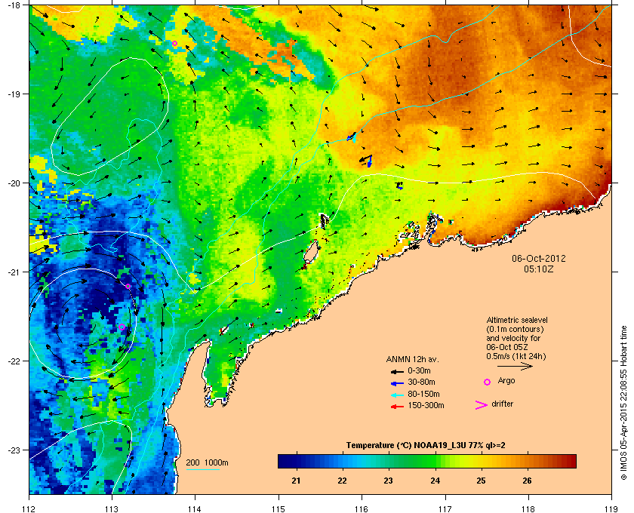Click the longitude axis label '118'
The width and height of the screenshot is (634, 513).
(528, 508)
